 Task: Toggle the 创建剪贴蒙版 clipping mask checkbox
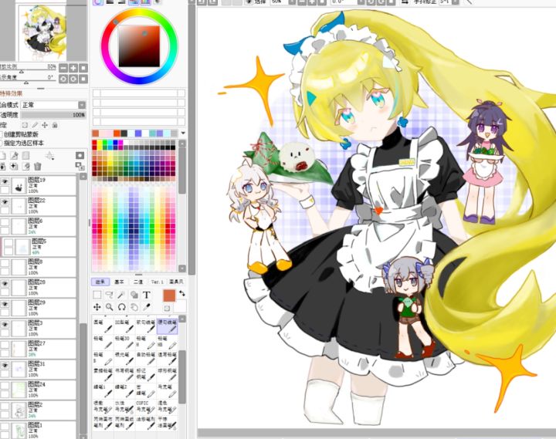1,134
